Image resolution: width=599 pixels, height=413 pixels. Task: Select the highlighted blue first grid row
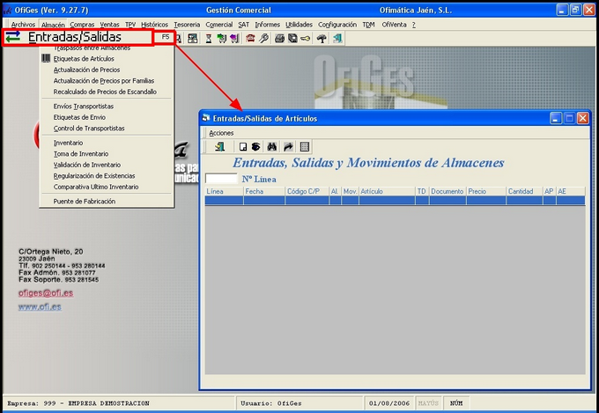tap(395, 201)
